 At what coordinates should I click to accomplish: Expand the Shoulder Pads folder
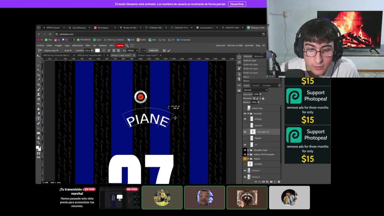(x=248, y=150)
